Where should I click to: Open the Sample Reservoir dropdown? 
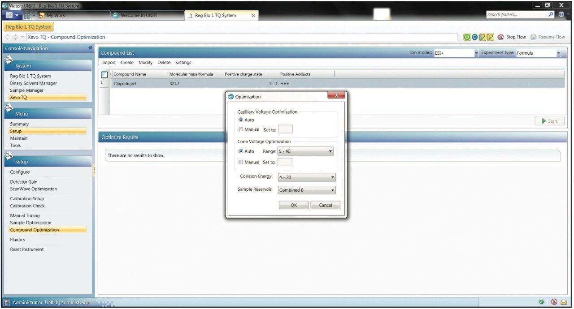pyautogui.click(x=307, y=190)
